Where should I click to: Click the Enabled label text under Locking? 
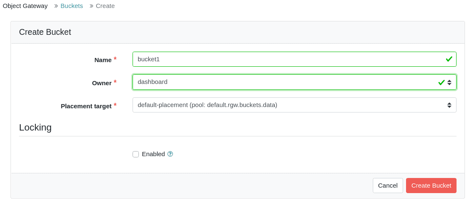pos(153,154)
